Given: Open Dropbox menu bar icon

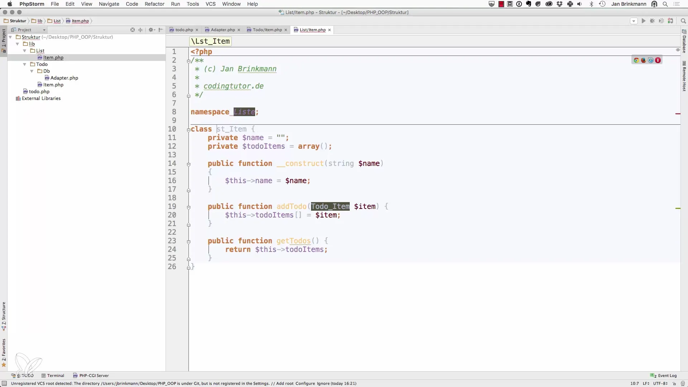Looking at the screenshot, I should click(x=559, y=4).
